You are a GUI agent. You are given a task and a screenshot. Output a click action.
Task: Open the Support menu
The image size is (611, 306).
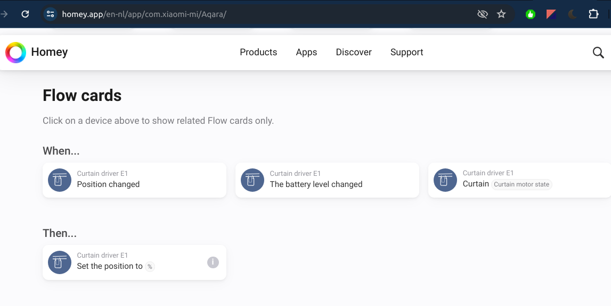click(x=406, y=52)
